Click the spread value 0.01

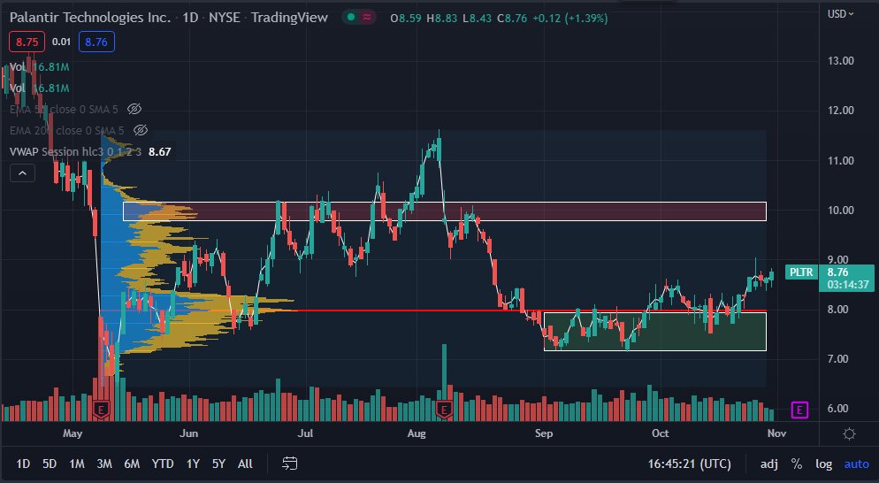tap(62, 42)
